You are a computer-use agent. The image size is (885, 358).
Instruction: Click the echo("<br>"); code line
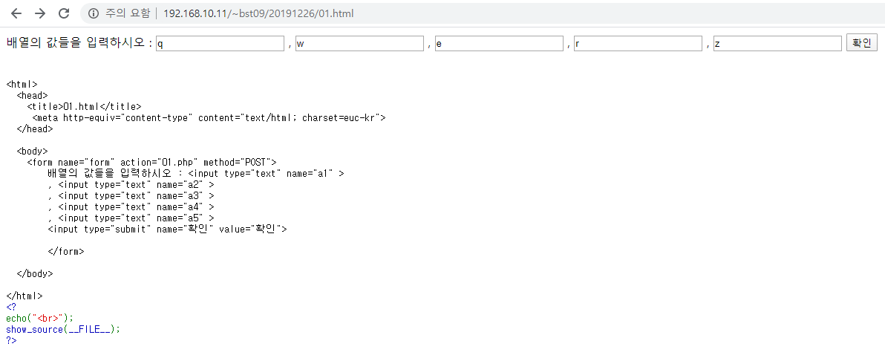pyautogui.click(x=40, y=318)
